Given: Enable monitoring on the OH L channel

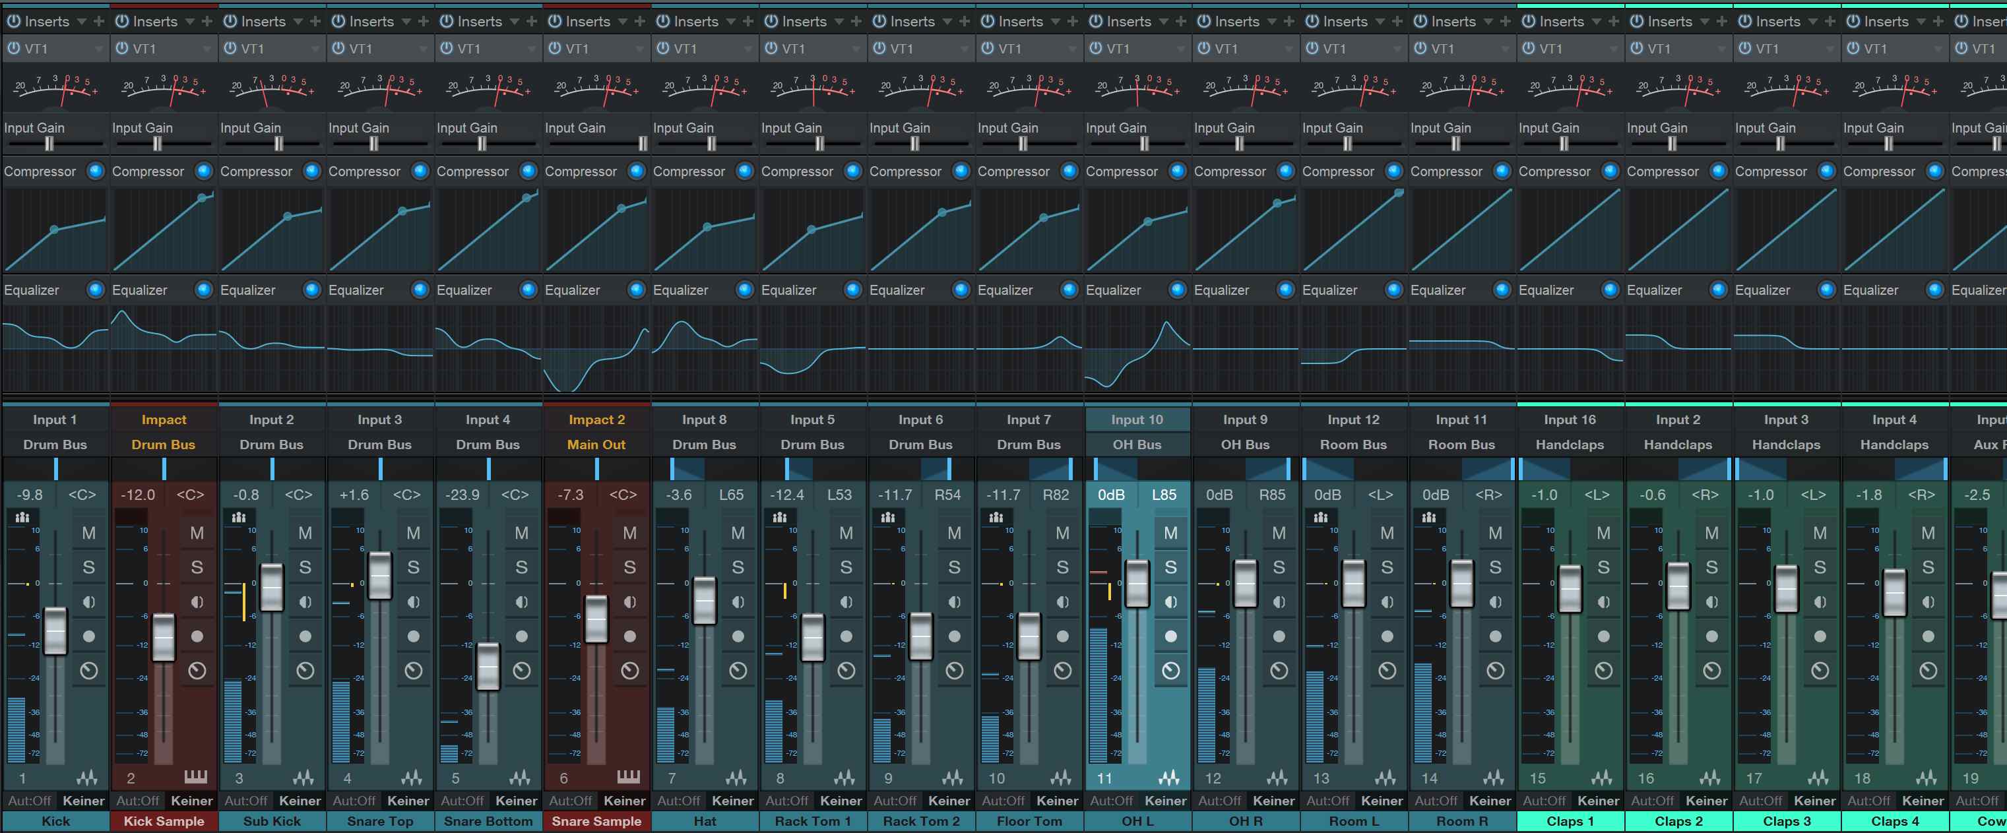Looking at the screenshot, I should 1171,602.
